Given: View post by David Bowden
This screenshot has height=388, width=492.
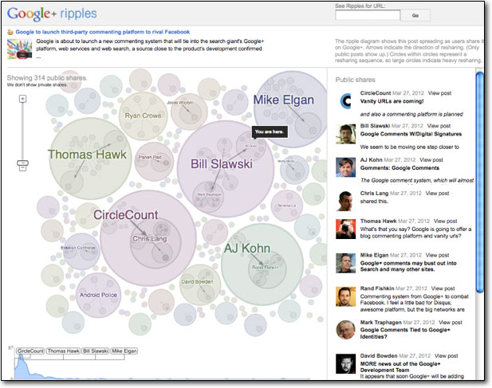Looking at the screenshot, I should pyautogui.click(x=447, y=355).
